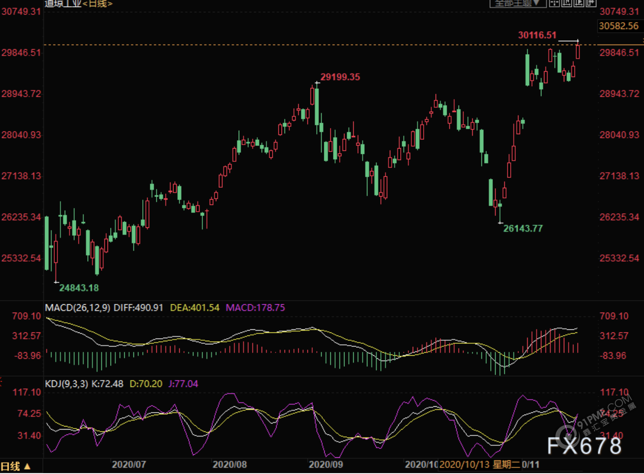This screenshot has height=474, width=644.
Task: Click the chart title 道琼工业
Action: 63,4
